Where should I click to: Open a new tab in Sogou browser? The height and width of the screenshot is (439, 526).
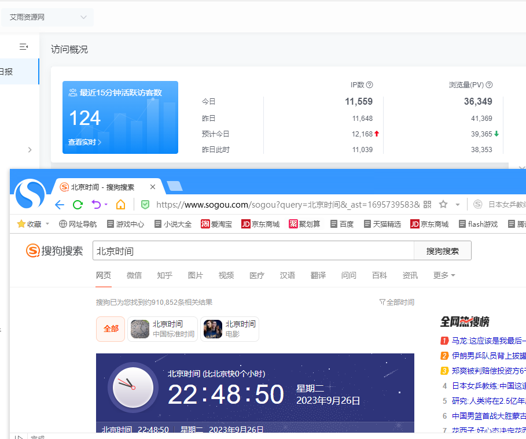(x=174, y=186)
